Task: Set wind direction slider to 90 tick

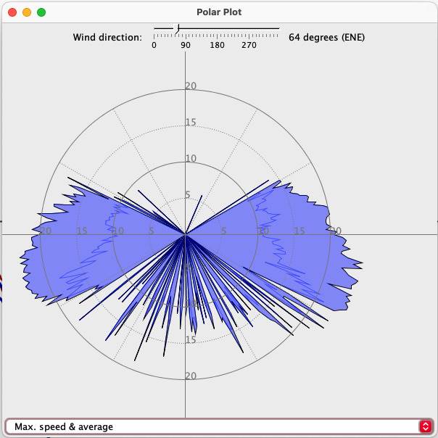Action: (186, 29)
